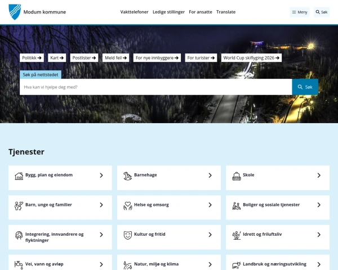
Task: Select Translate in the top navigation
Action: click(226, 12)
